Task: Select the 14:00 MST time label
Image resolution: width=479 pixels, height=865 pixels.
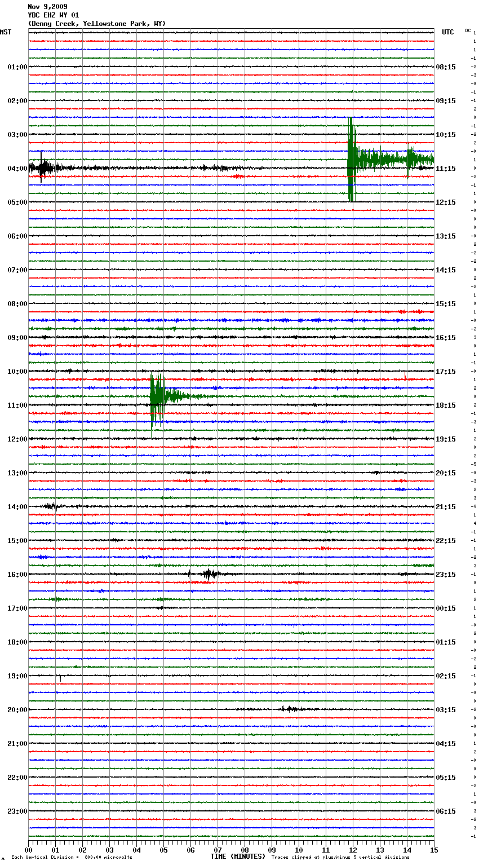Action: (x=17, y=507)
